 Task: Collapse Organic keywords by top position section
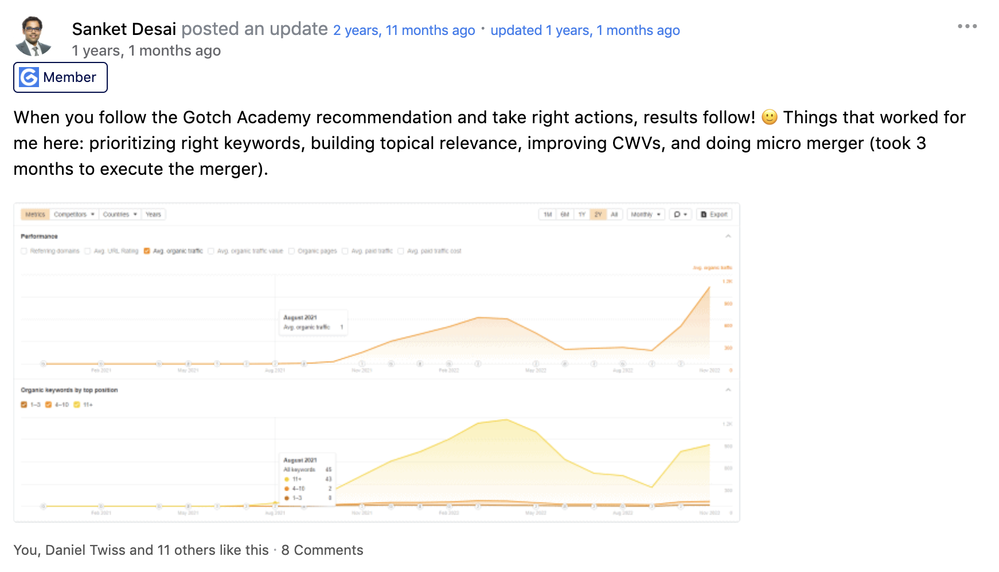coord(728,390)
